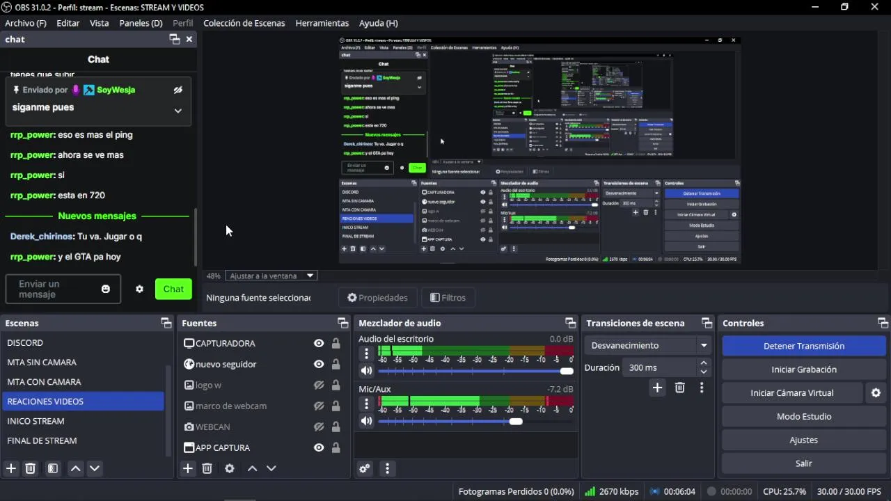Viewport: 891px width, 501px height.
Task: Open scene filters icon in Escenas
Action: pos(53,468)
